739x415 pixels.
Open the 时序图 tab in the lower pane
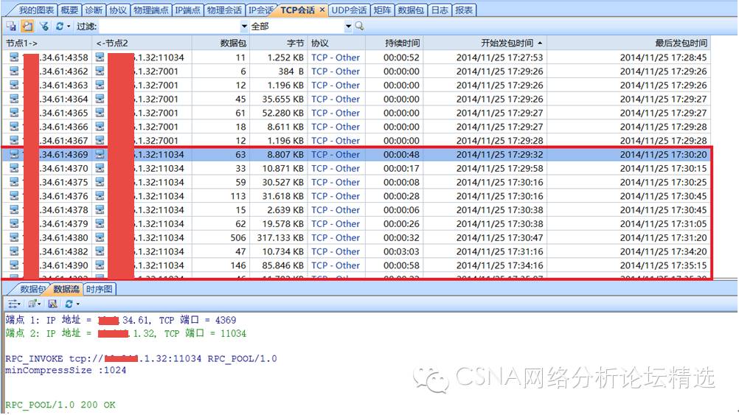click(100, 289)
